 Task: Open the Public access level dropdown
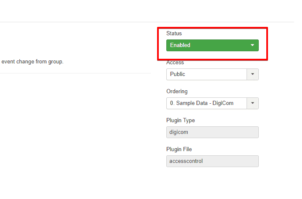(206, 74)
